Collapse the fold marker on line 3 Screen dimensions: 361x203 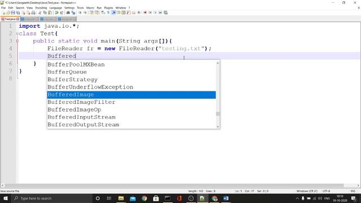[17, 41]
